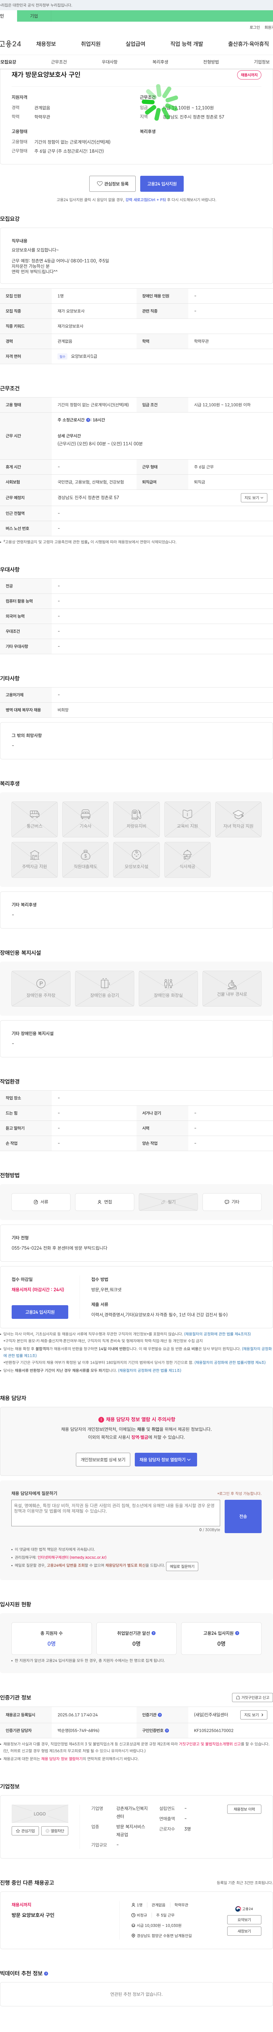The width and height of the screenshot is (273, 2032).
Task: Select the 식사제공 welfare icon
Action: (x=187, y=860)
